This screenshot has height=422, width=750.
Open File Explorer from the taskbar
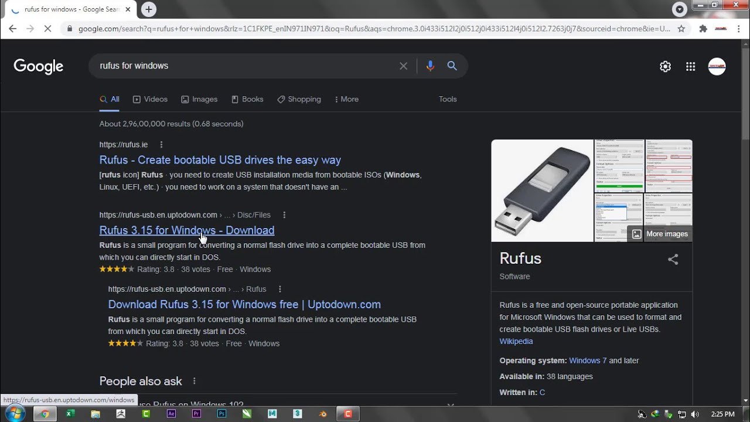(x=96, y=414)
